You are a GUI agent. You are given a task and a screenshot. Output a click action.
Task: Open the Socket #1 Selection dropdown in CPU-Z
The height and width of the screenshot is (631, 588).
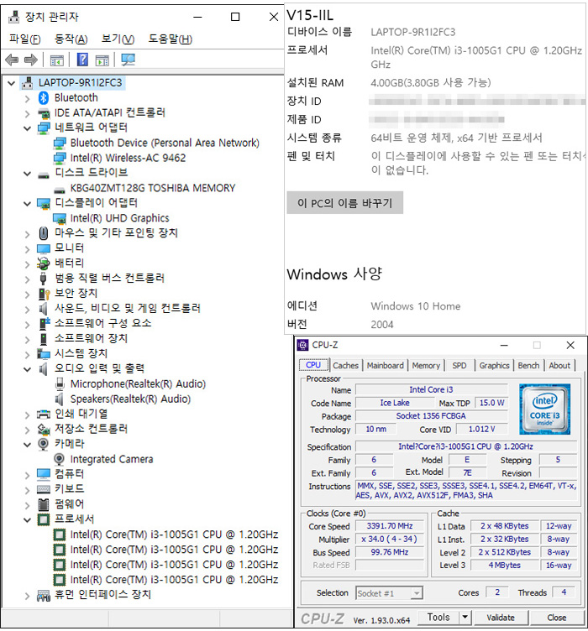(417, 593)
